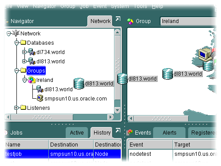Click the smpsun10.us.oracle.com node icon
Screen dimensions: 221x166
click(x=40, y=98)
